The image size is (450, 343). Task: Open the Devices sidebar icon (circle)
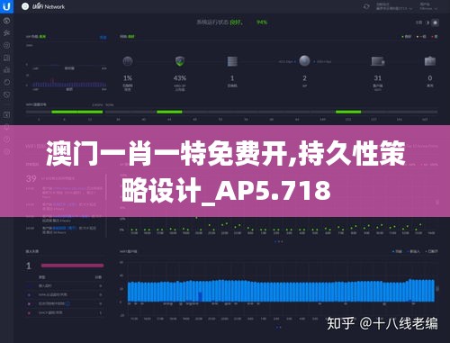[x=6, y=45]
